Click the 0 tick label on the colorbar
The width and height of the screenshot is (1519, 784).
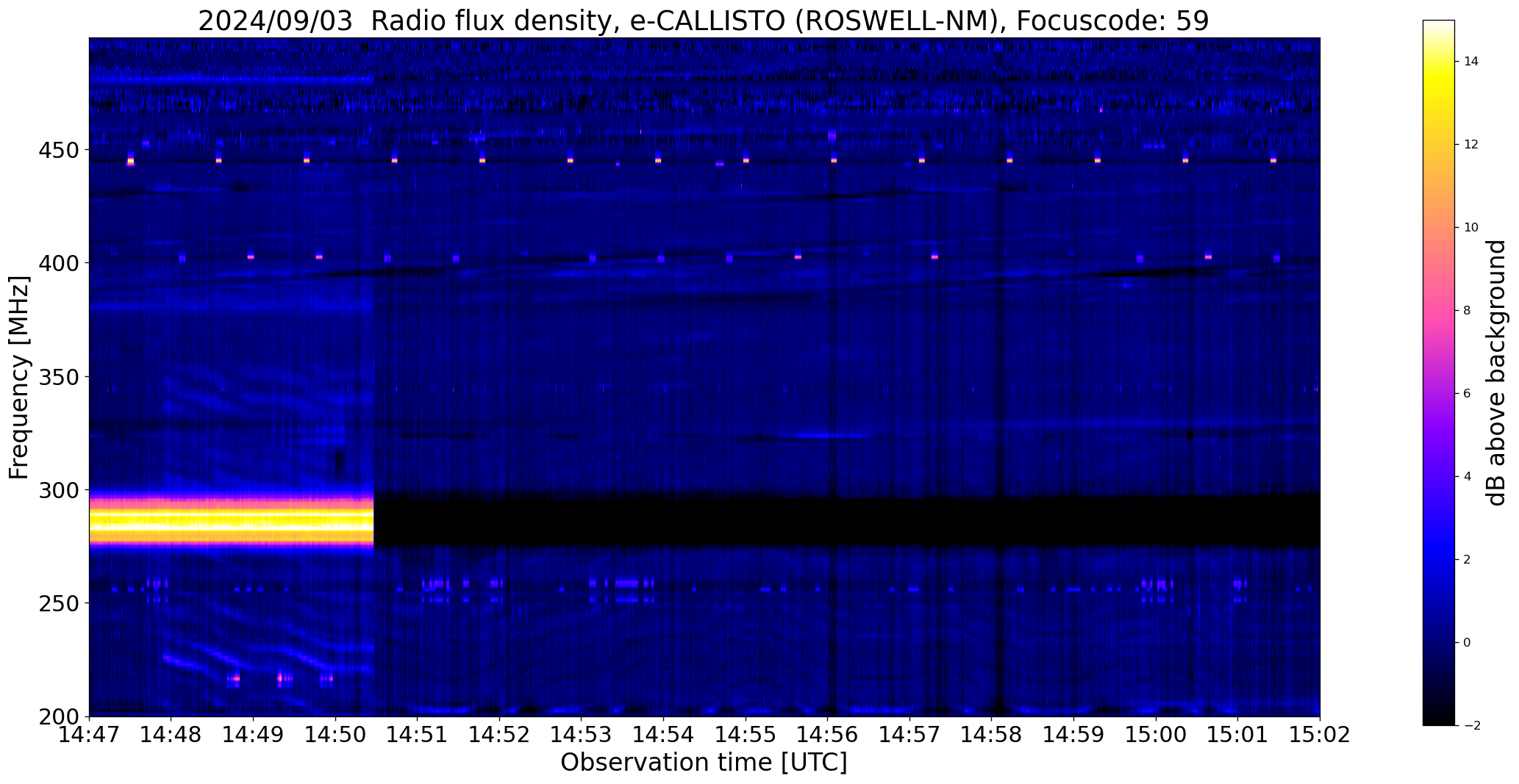pyautogui.click(x=1467, y=643)
